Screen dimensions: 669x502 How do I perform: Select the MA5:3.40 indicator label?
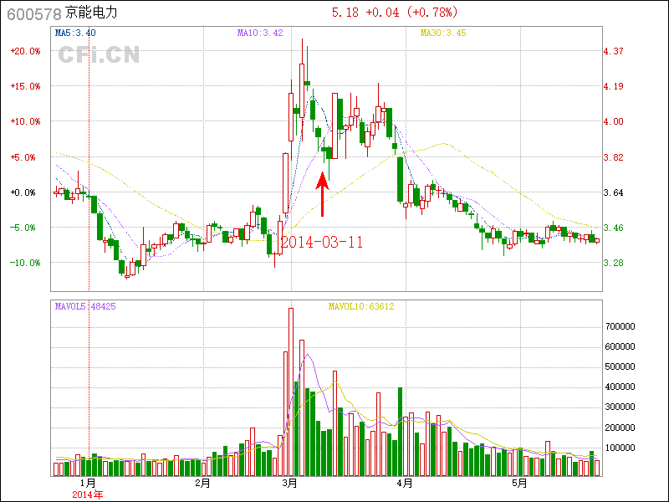75,33
